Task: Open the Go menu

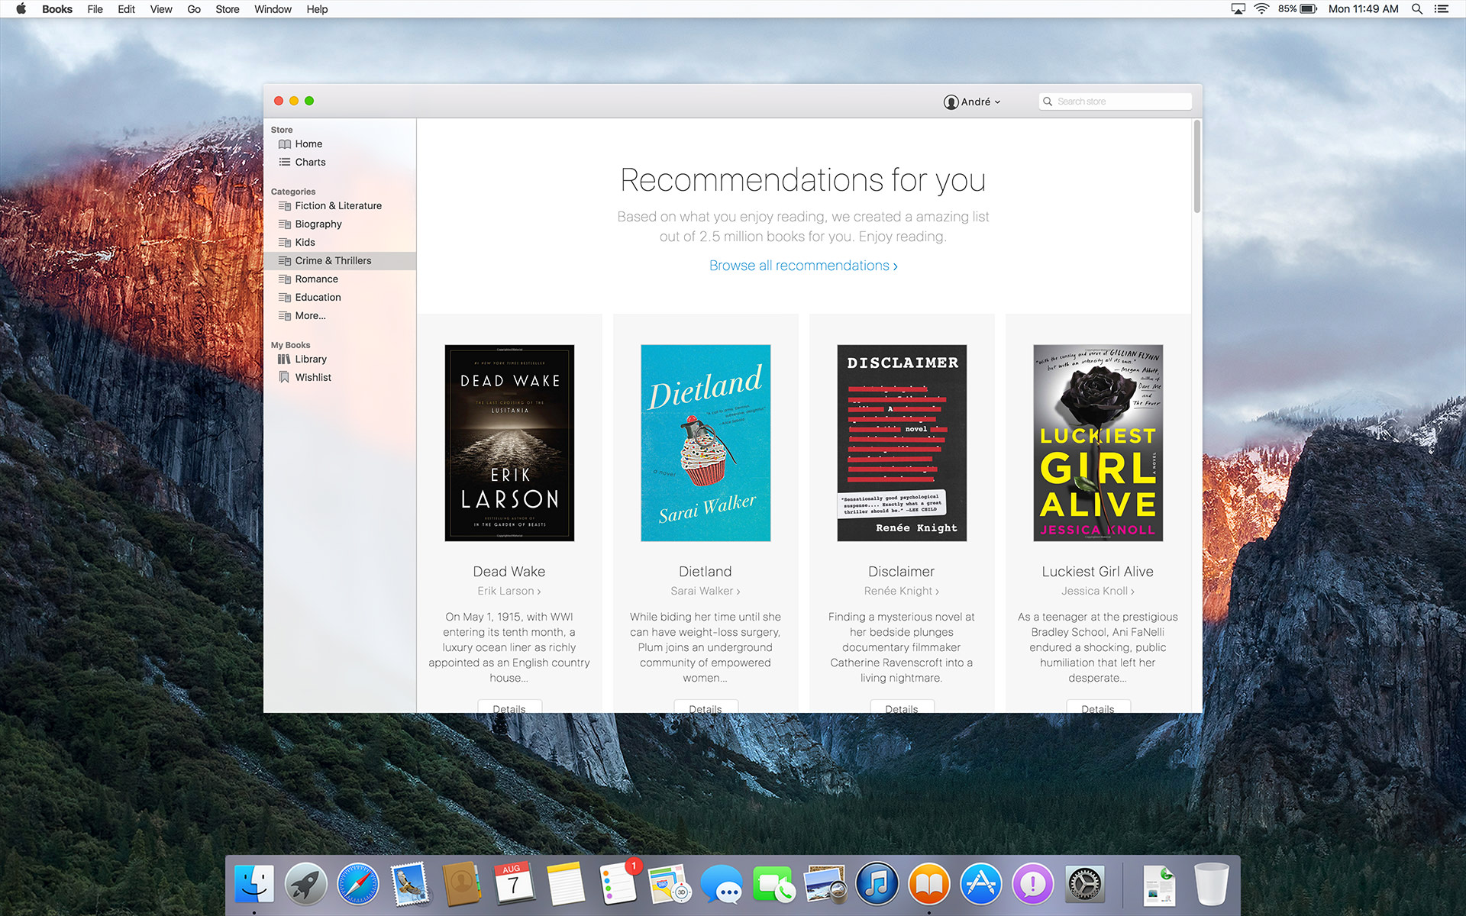Action: [194, 9]
